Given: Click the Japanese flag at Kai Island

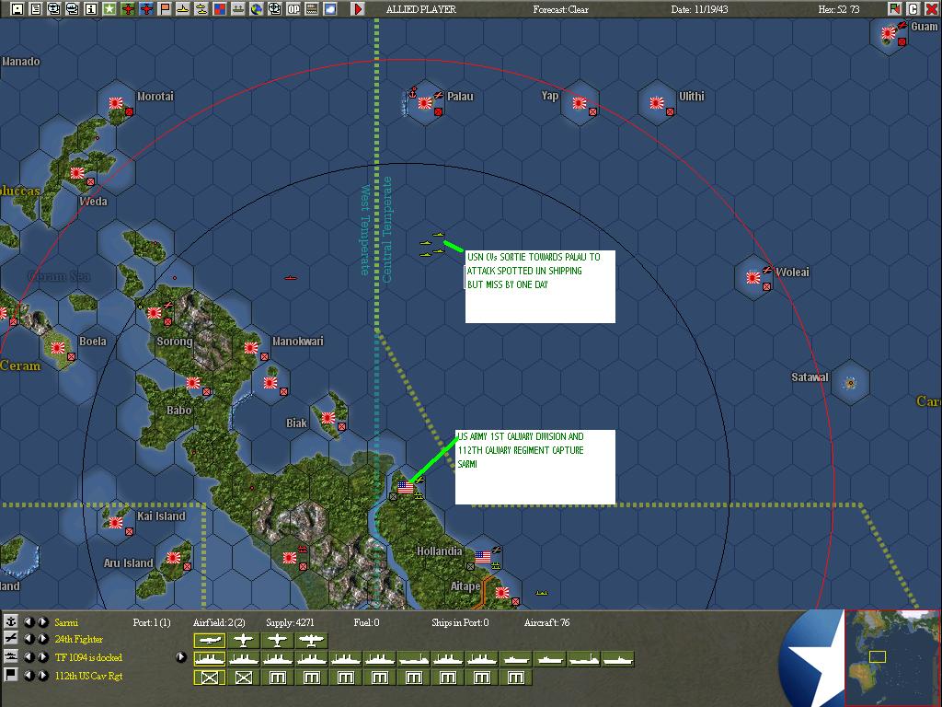Looking at the screenshot, I should pyautogui.click(x=116, y=523).
